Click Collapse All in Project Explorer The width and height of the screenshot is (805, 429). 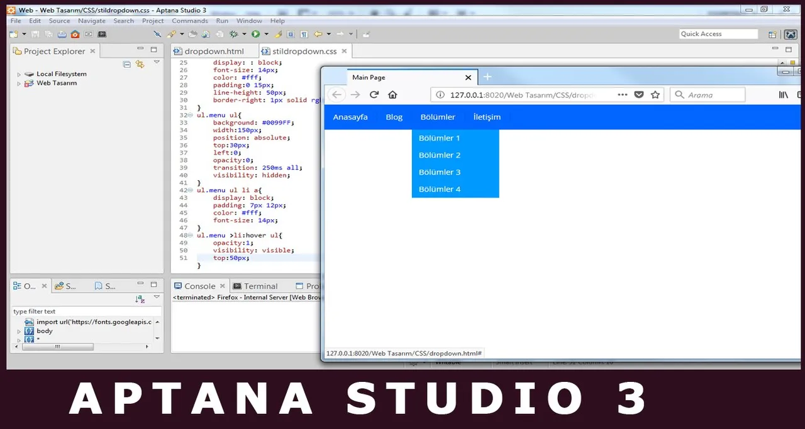tap(127, 64)
